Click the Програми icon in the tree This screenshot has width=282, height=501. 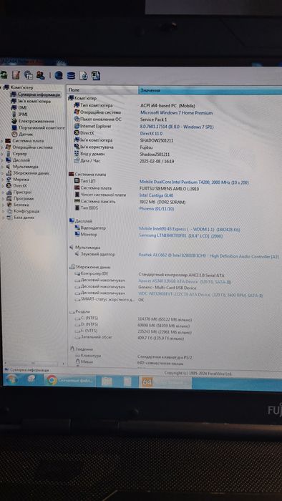(x=9, y=198)
